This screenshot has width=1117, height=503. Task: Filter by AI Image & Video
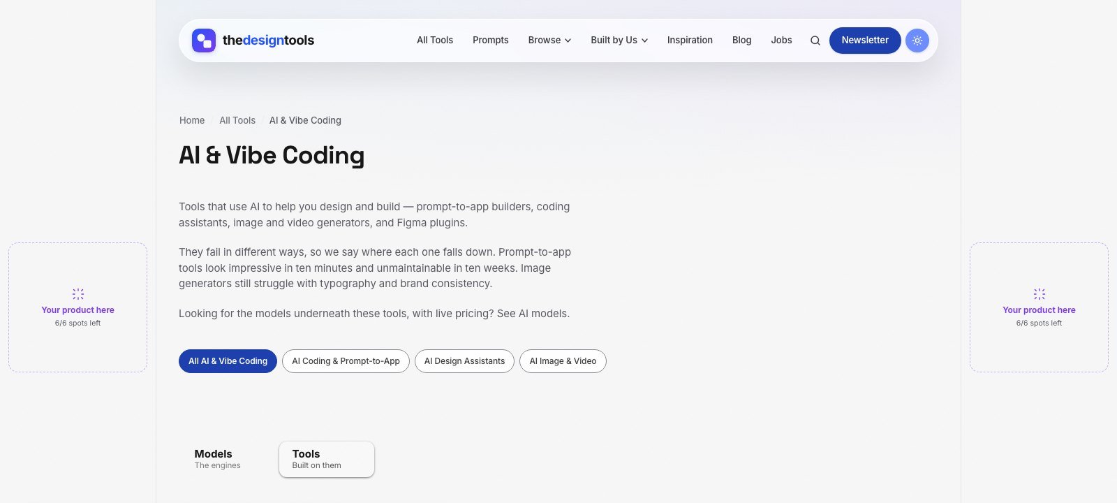coord(563,361)
